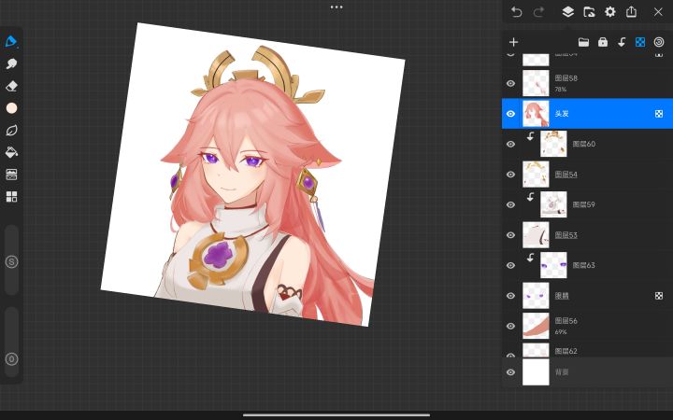This screenshot has width=673, height=420.
Task: Close the canvas with X
Action: (x=658, y=12)
